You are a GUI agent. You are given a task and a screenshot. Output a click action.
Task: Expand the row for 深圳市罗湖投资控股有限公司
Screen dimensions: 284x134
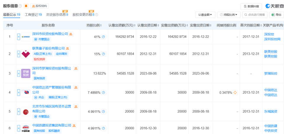pos(18,73)
